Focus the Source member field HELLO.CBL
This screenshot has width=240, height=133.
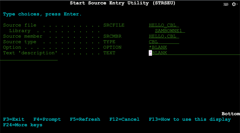coord(164,36)
